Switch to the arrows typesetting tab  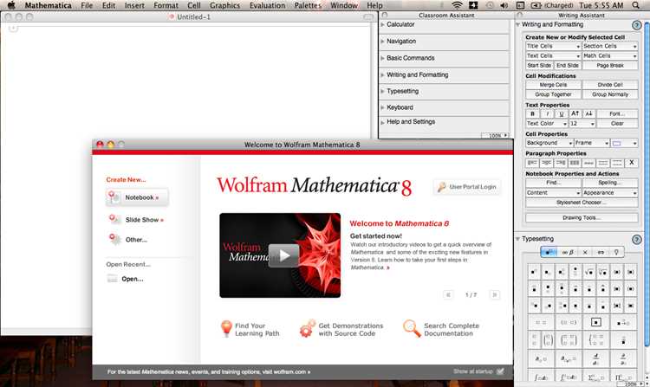(601, 252)
